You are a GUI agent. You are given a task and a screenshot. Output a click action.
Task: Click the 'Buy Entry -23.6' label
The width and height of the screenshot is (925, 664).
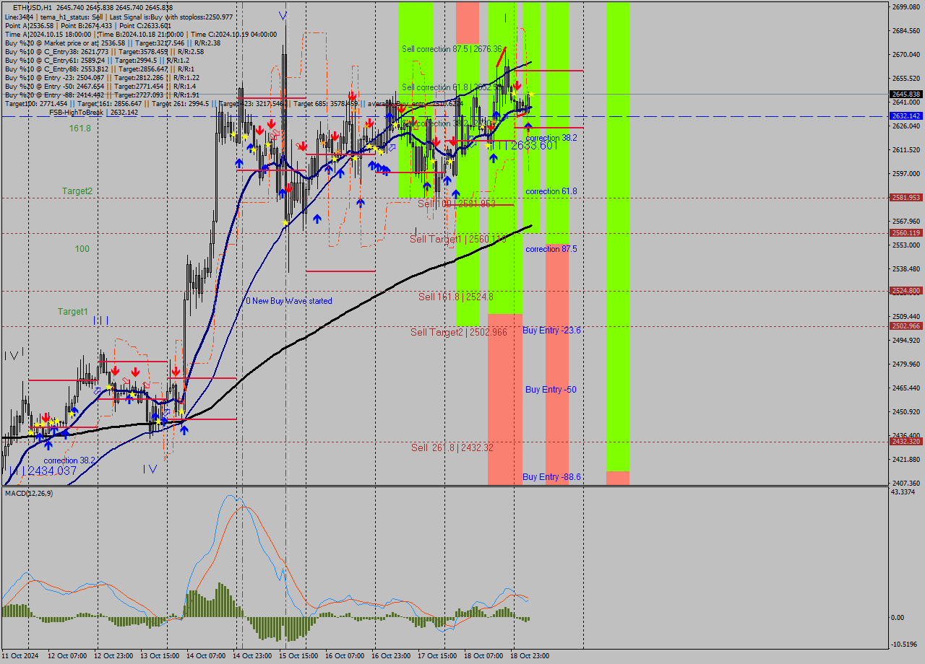[x=552, y=330]
